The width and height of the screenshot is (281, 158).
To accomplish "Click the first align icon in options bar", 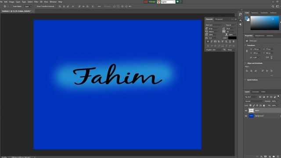I will (60, 6).
